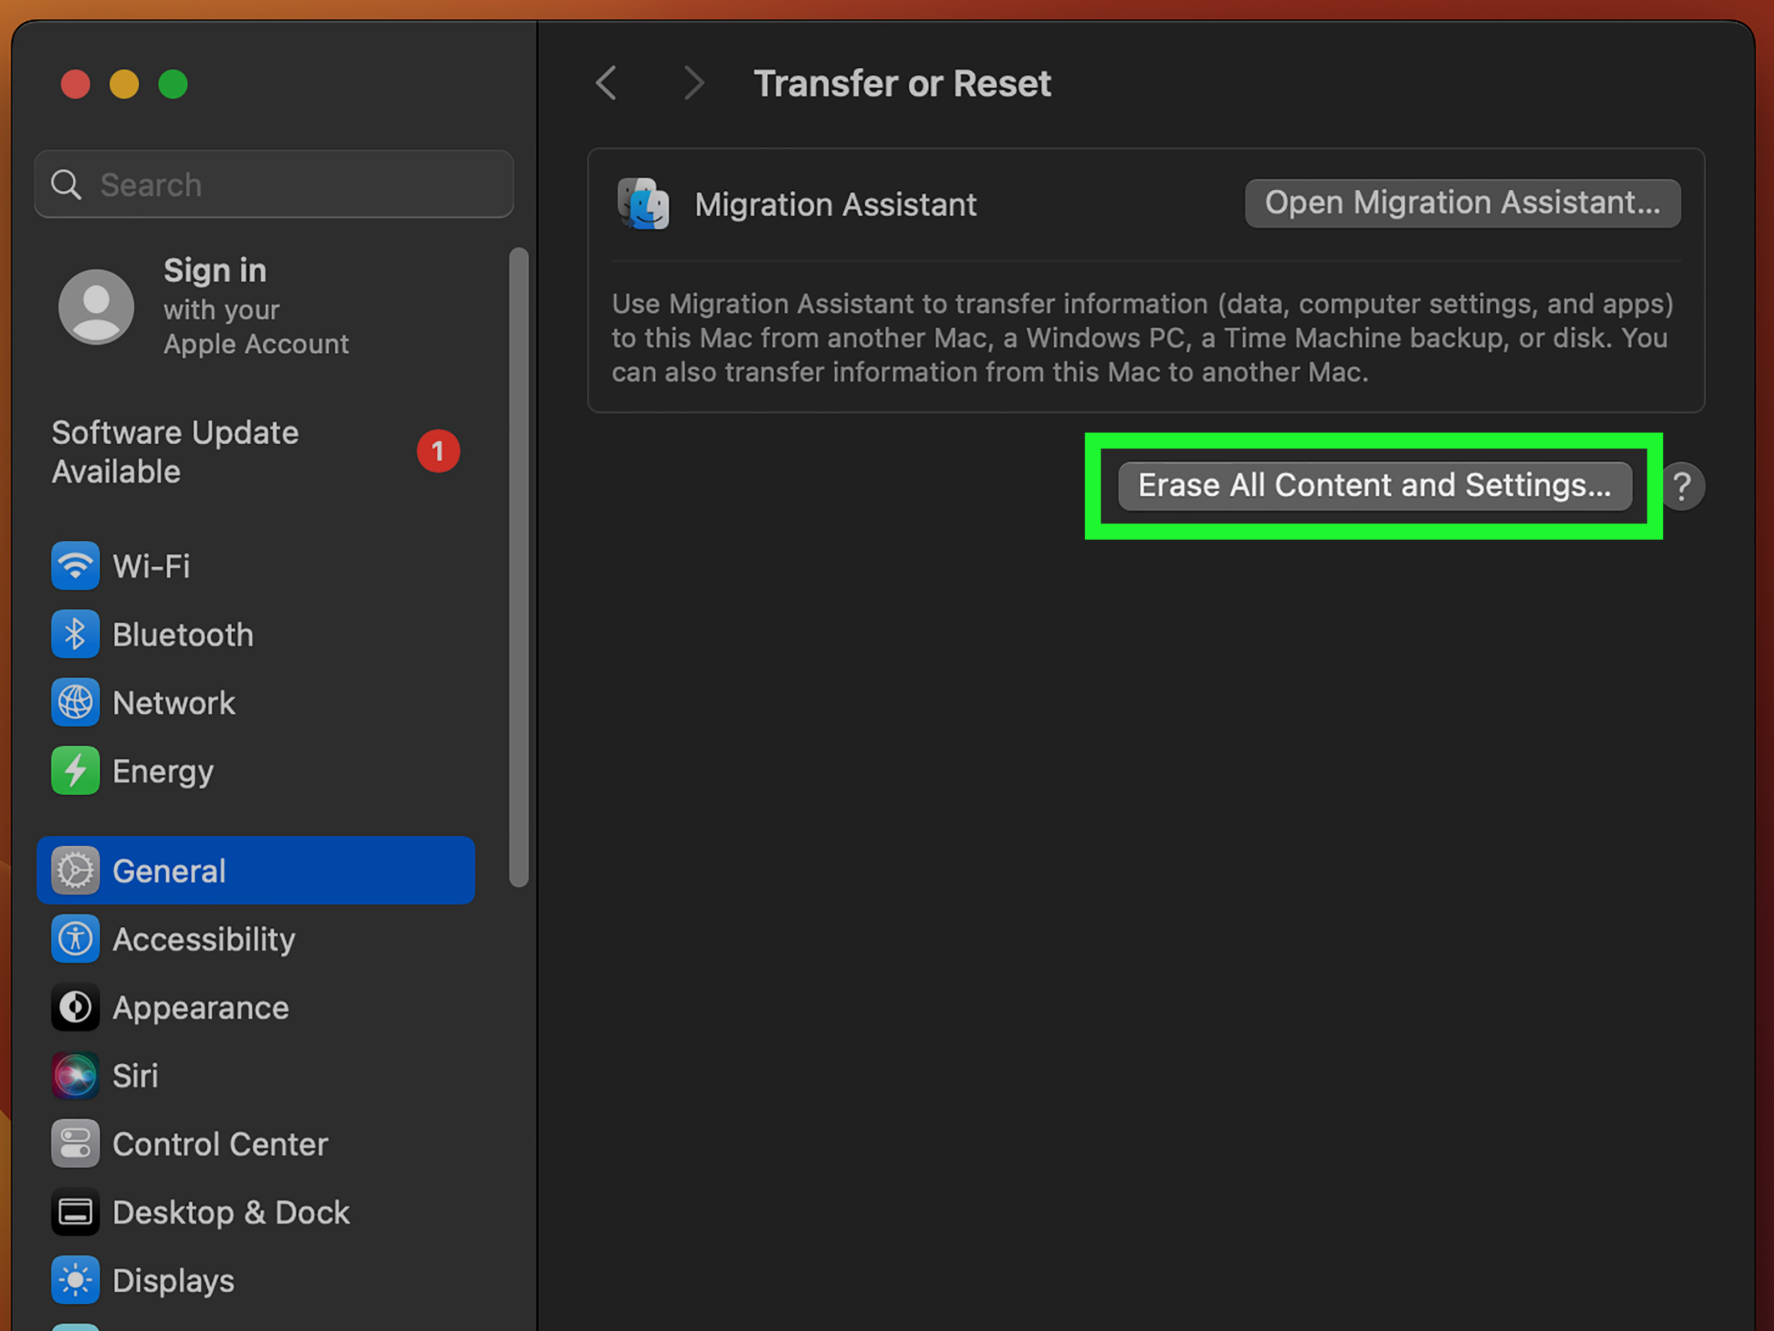
Task: Zoom window with green button
Action: [173, 84]
